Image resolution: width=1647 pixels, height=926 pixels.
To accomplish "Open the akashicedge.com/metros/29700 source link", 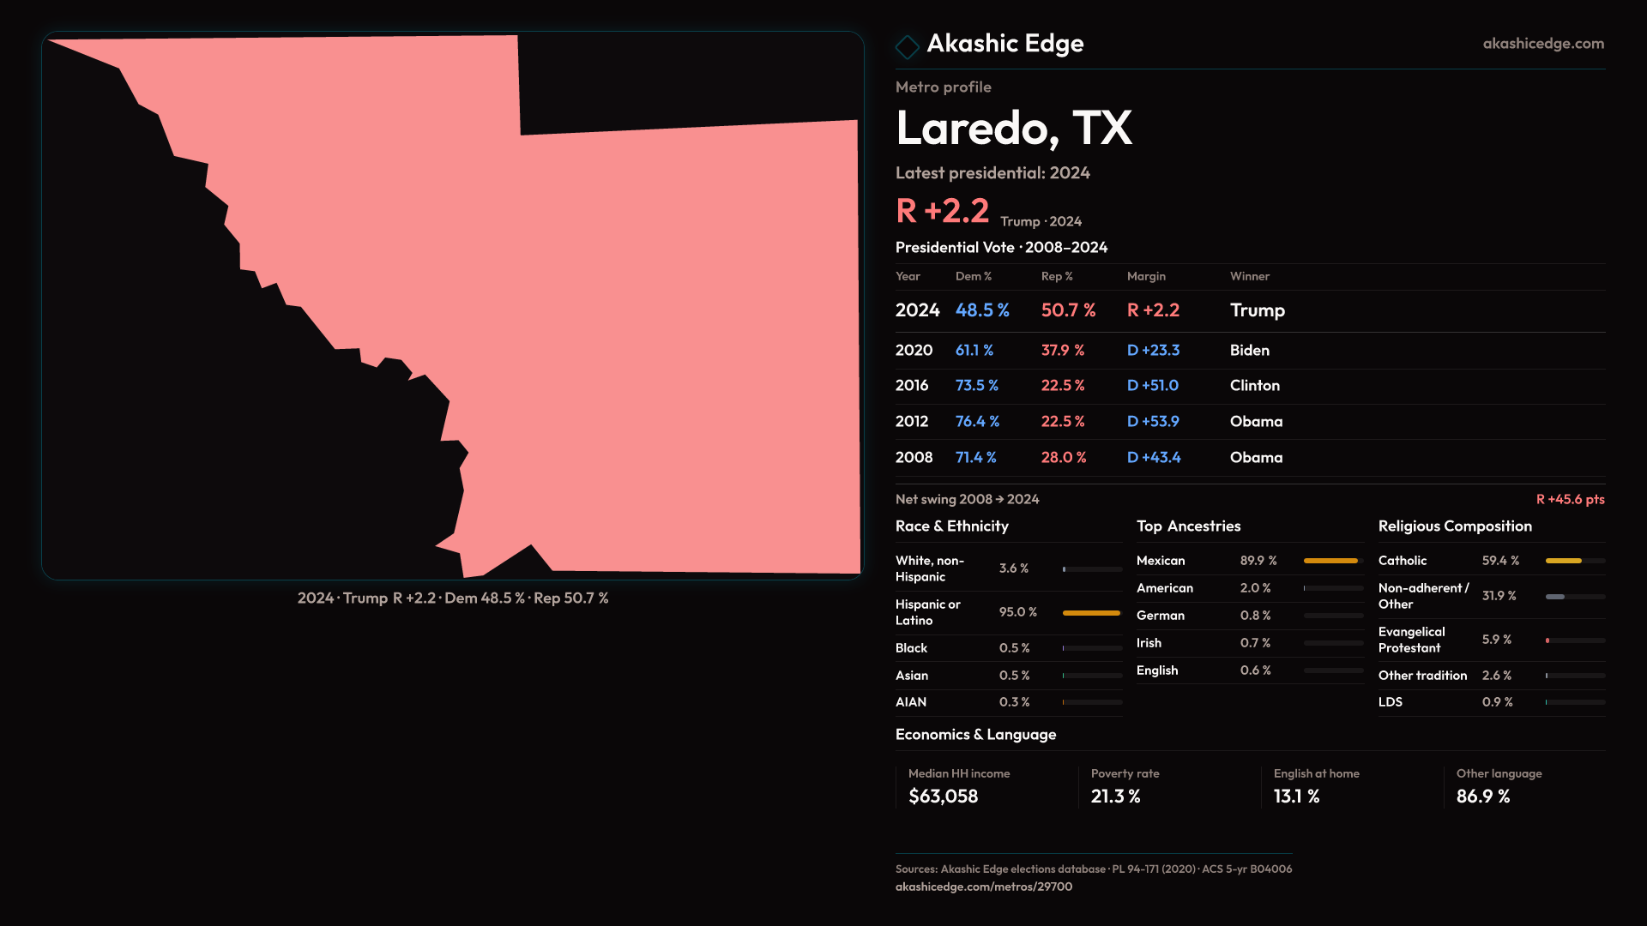I will 983,887.
